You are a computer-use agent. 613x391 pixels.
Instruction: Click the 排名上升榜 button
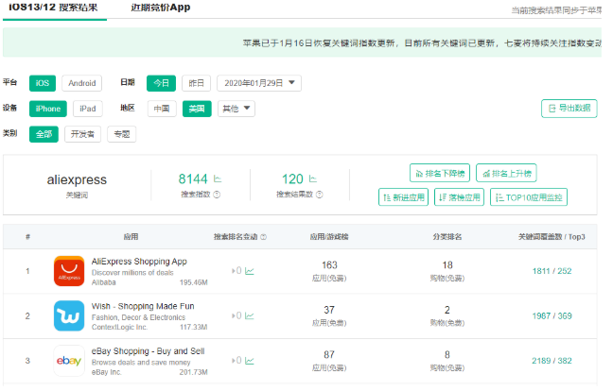505,173
